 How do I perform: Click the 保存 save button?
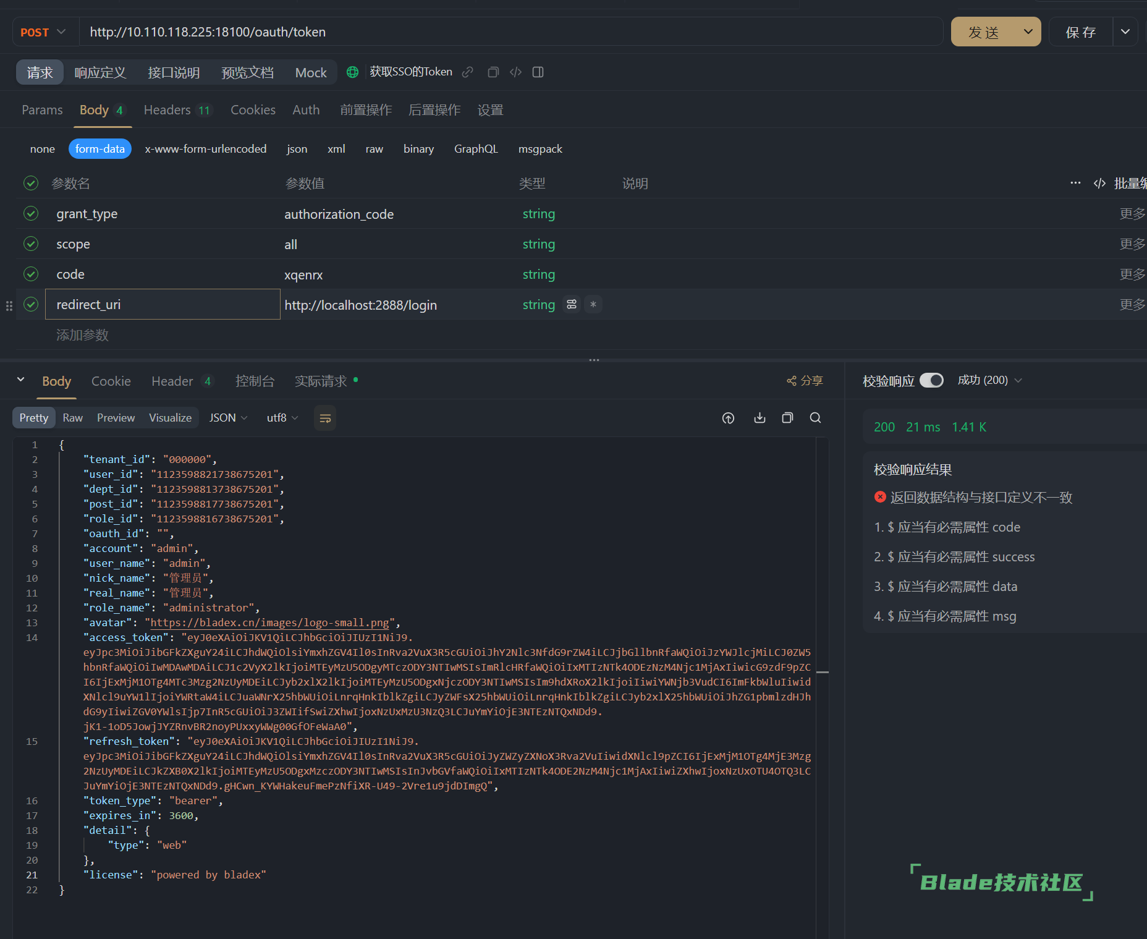[1081, 32]
